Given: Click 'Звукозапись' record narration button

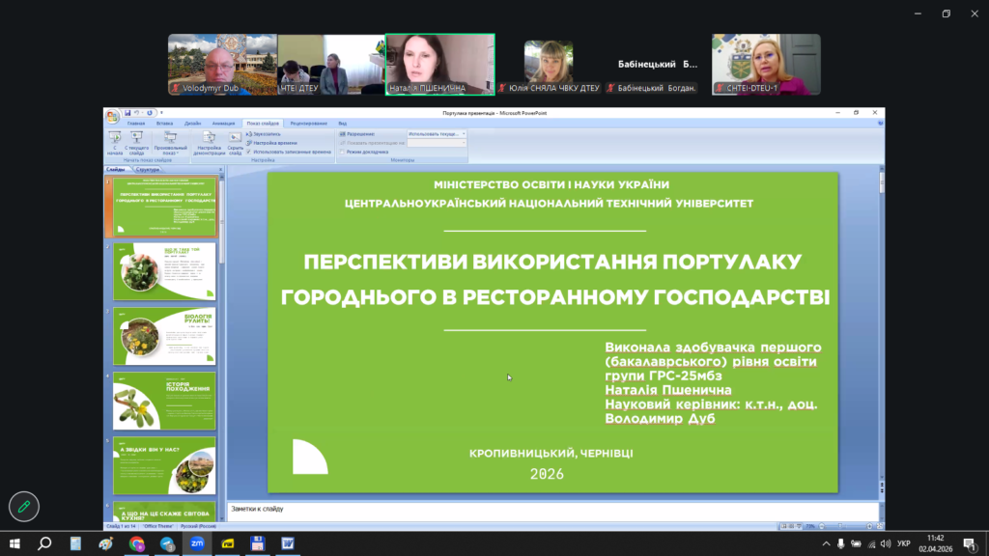Looking at the screenshot, I should [266, 134].
